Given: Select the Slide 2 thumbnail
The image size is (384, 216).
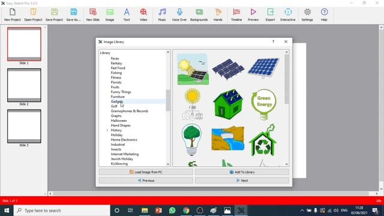Looking at the screenshot, I should tap(24, 85).
